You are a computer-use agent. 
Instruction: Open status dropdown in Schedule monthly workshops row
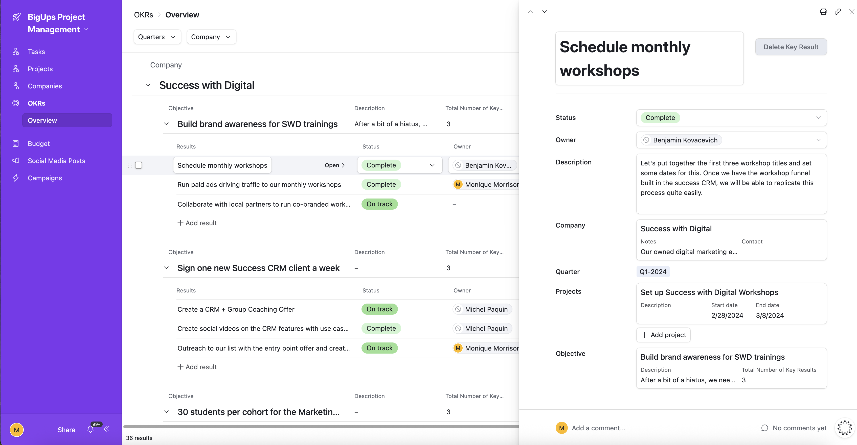[x=400, y=165]
